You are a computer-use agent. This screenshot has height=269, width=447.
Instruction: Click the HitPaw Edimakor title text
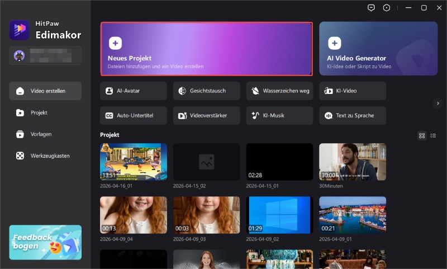(x=58, y=30)
